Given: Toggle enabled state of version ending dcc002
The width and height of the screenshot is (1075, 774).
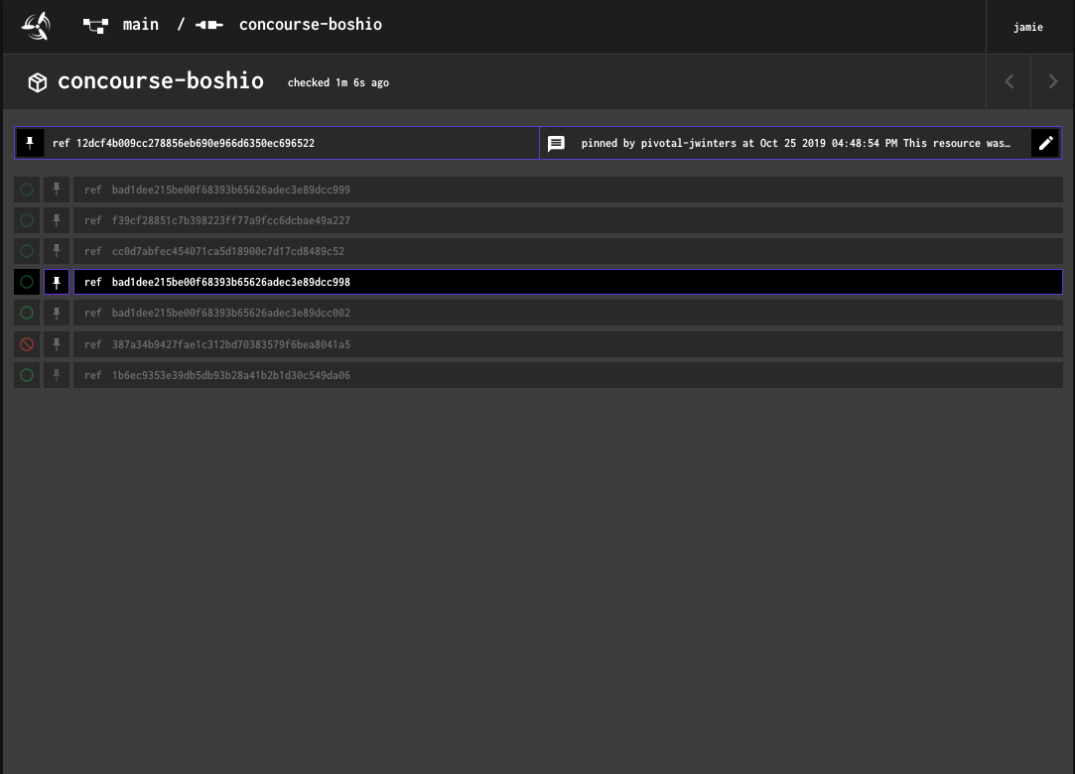Looking at the screenshot, I should 27,313.
